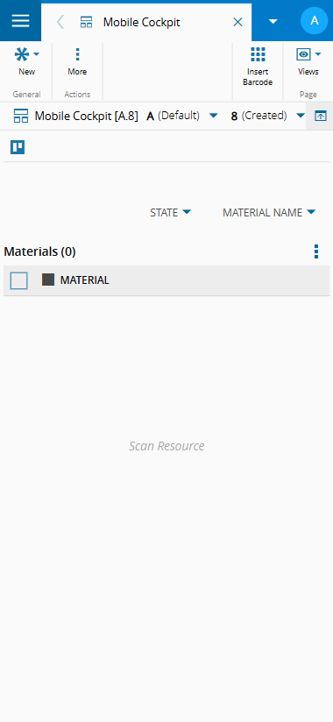
Task: Expand the open tabs dropdown arrow
Action: pyautogui.click(x=273, y=22)
